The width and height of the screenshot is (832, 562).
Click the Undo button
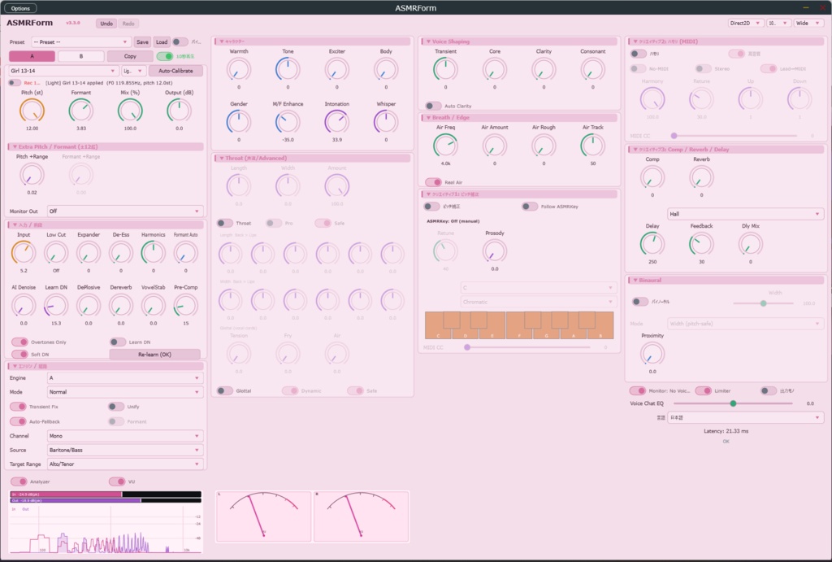pos(106,24)
